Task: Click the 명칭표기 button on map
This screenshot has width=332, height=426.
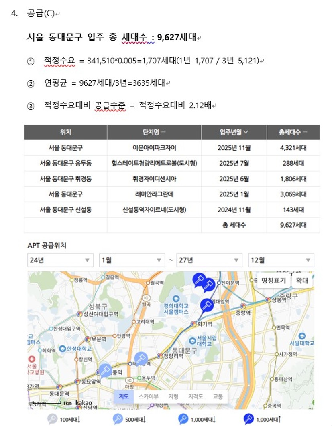Action: click(x=273, y=281)
